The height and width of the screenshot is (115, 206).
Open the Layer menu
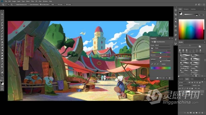(x=19, y=1)
